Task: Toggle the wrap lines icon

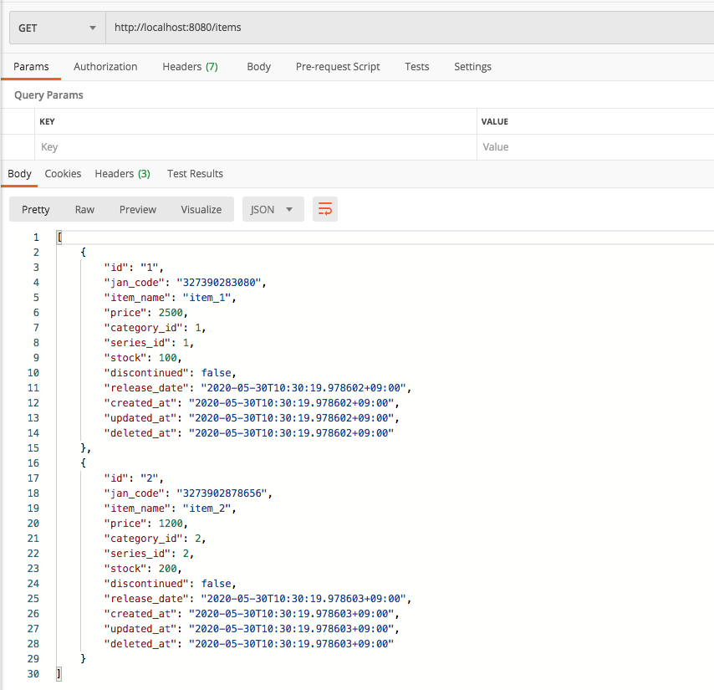Action: tap(324, 209)
